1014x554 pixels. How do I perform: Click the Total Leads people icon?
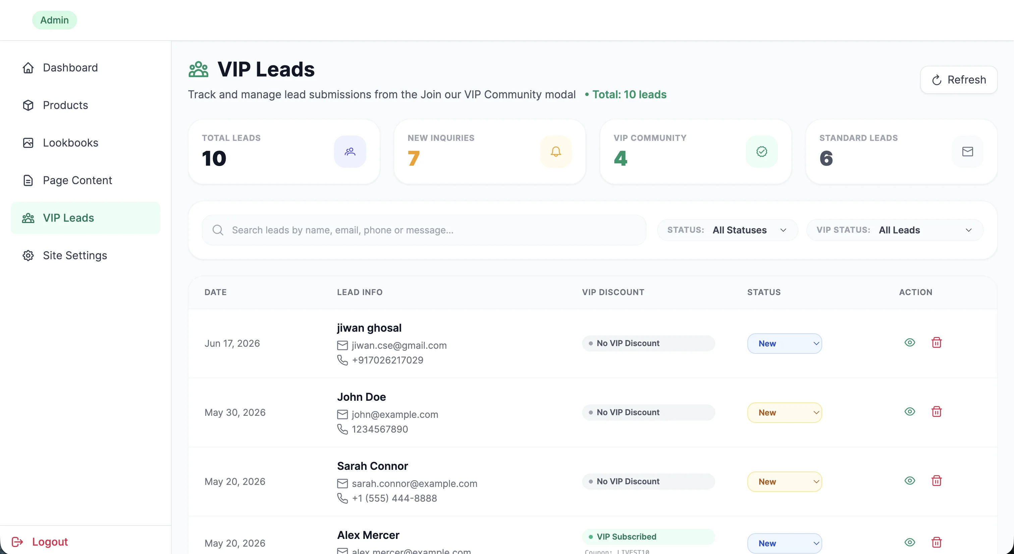(x=350, y=152)
